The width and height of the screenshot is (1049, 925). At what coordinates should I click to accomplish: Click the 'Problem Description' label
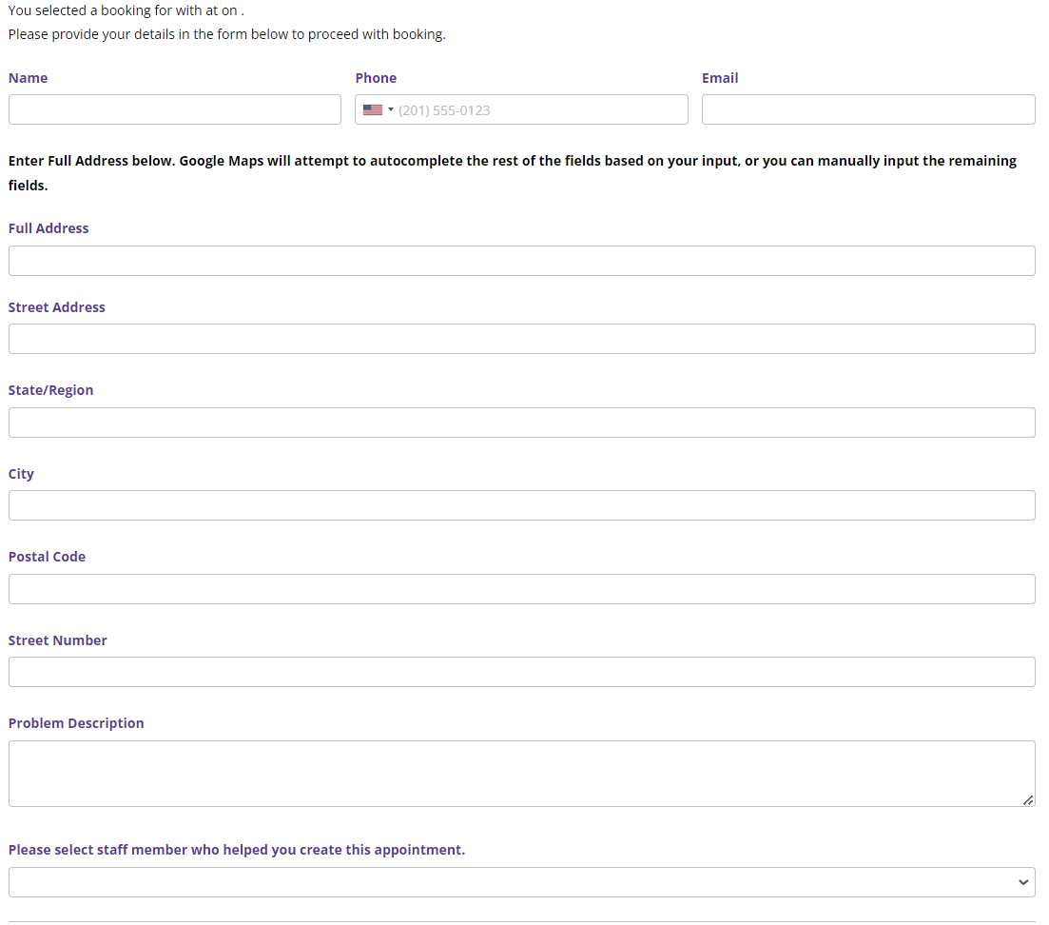point(76,723)
